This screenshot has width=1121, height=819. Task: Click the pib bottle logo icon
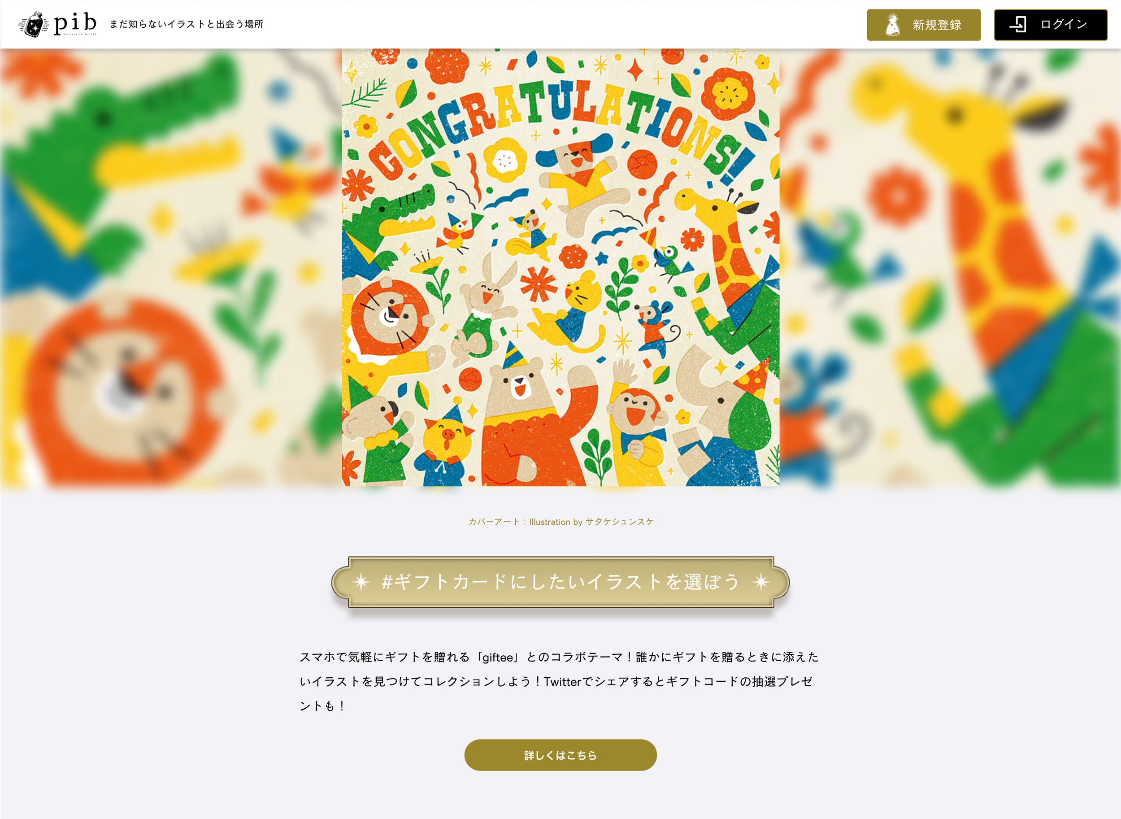(x=34, y=24)
